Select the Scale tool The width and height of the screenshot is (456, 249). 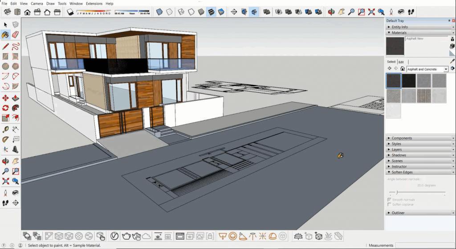click(x=5, y=118)
